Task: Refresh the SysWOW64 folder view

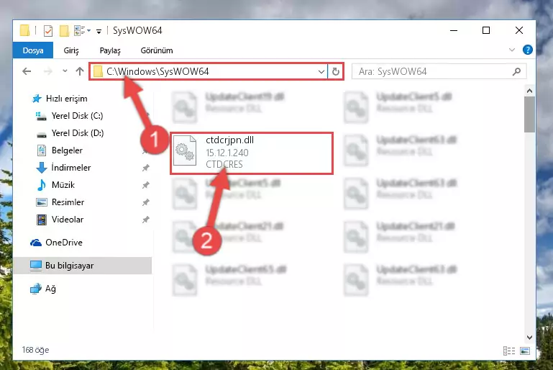Action: point(335,72)
